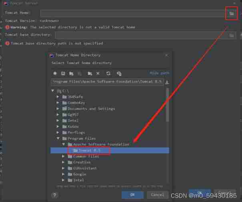The width and height of the screenshot is (242, 202).
Task: Click the Module directory toolbar icon
Action: tap(80, 74)
